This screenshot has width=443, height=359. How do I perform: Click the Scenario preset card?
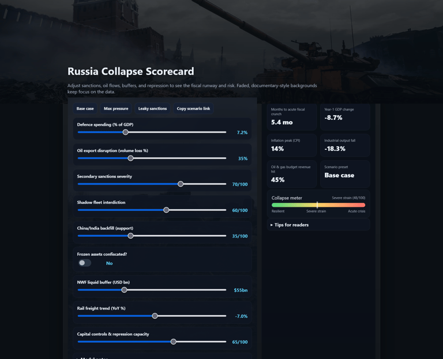coord(345,174)
